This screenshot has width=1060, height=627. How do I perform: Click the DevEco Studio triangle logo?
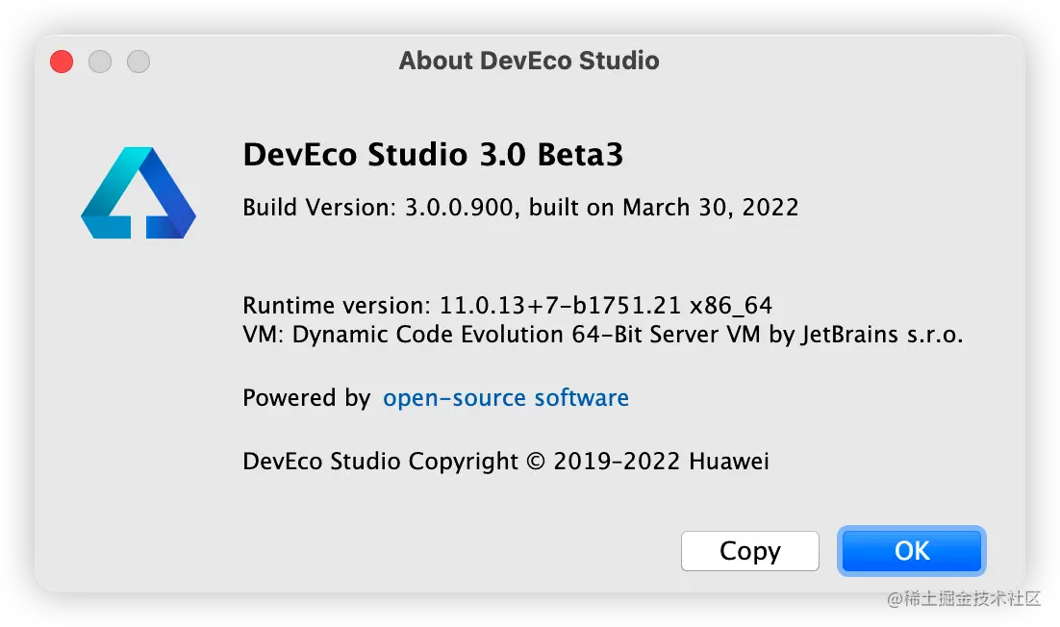pyautogui.click(x=139, y=192)
